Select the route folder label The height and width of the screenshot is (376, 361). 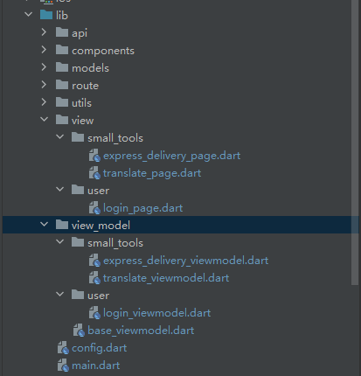tap(85, 86)
